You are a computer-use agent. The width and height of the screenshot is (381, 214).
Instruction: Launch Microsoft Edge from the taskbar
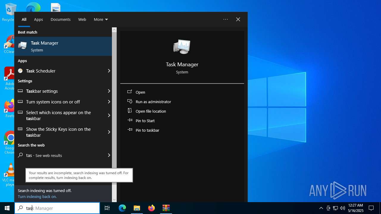click(x=122, y=208)
